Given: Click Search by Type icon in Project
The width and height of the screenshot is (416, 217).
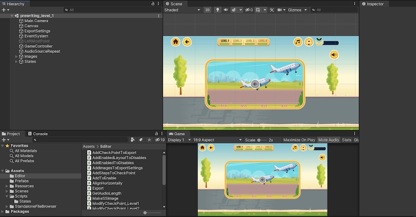Looking at the screenshot, I should [133, 140].
